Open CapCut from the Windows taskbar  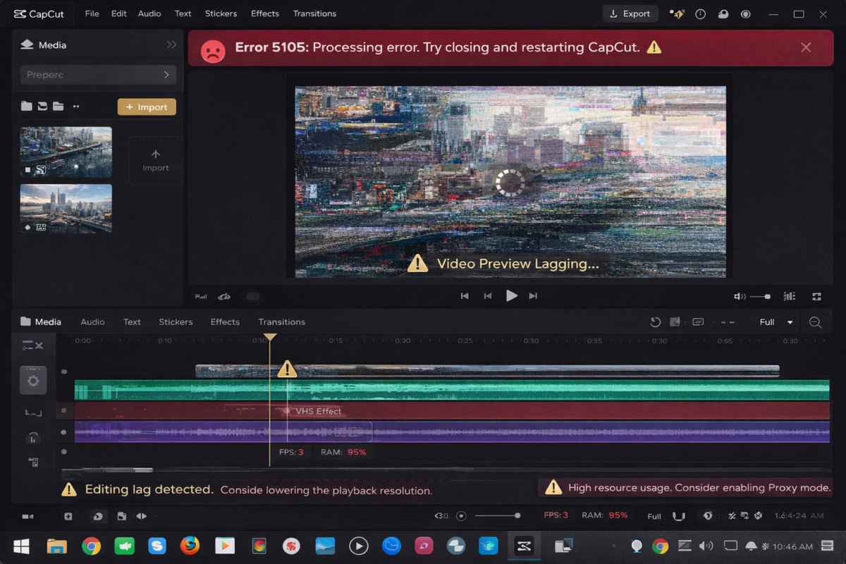(524, 546)
